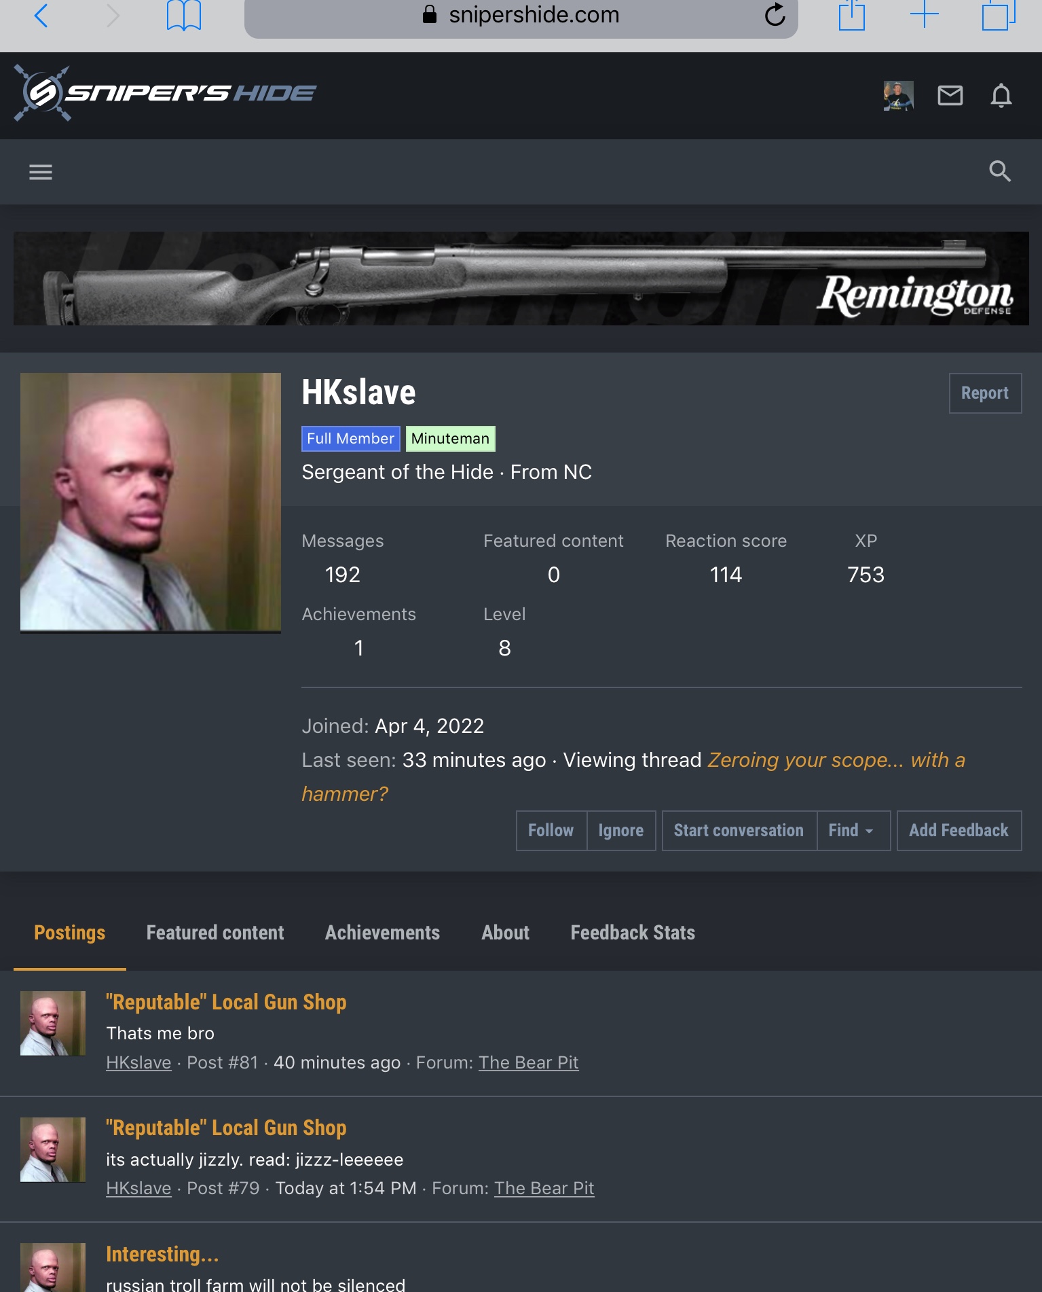Image resolution: width=1042 pixels, height=1292 pixels.
Task: Switch to the Achievements tab
Action: [382, 933]
